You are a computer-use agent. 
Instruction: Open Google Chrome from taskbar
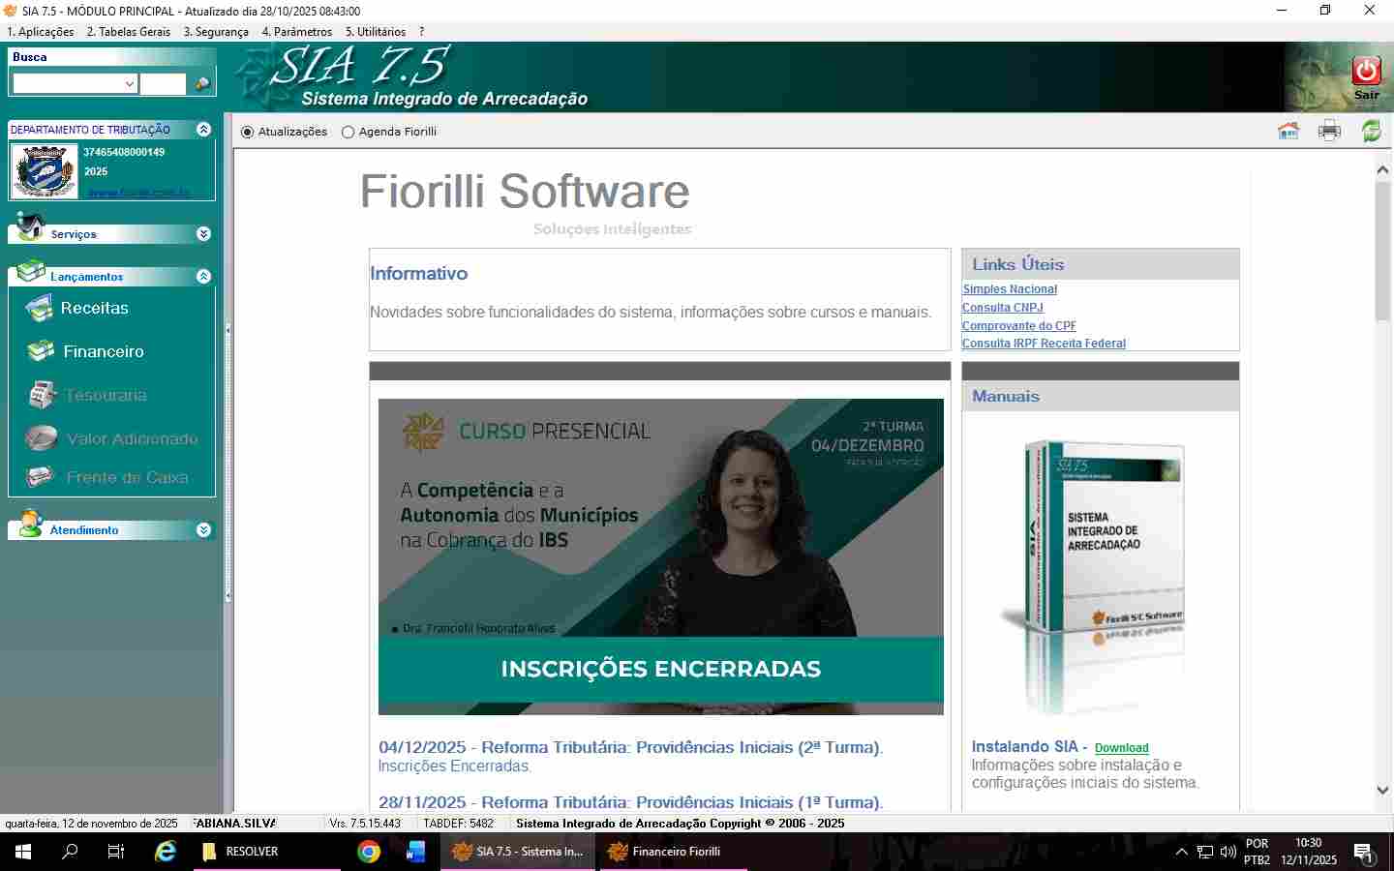point(369,852)
